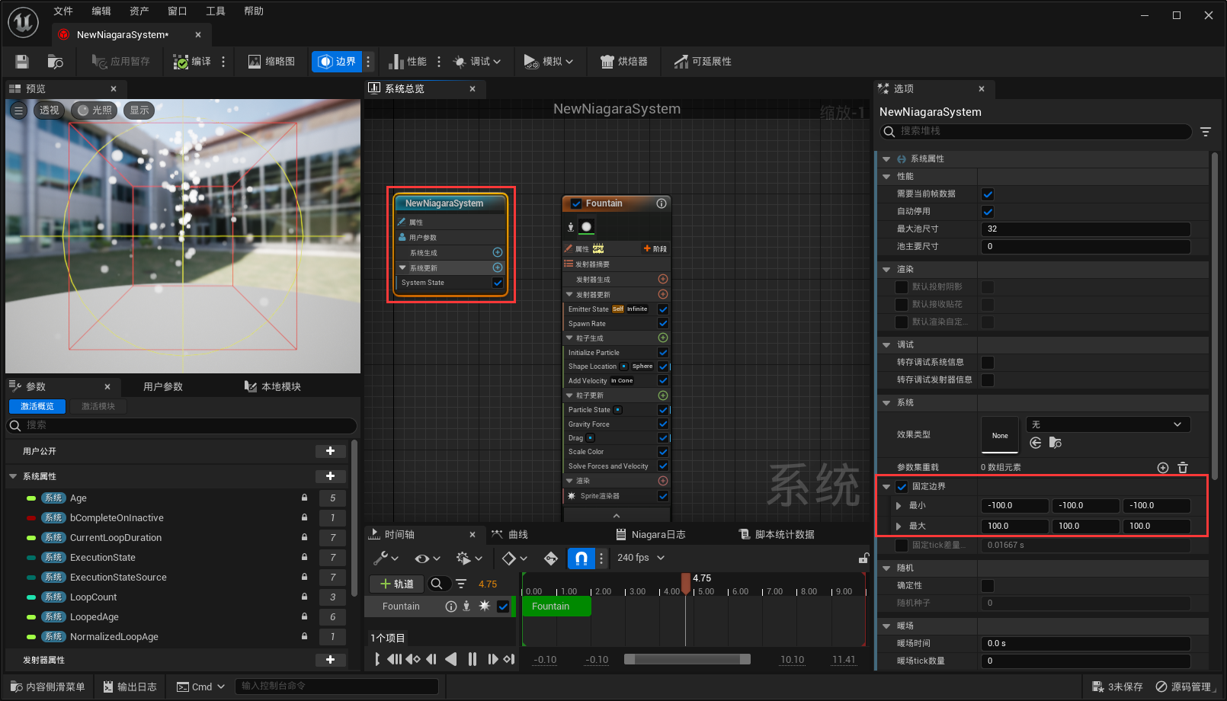Open the timeline wrench actions dropdown

(x=386, y=559)
